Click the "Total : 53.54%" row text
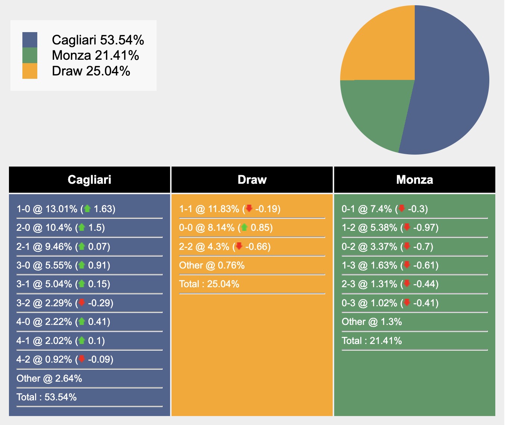505x425 pixels. pos(47,397)
